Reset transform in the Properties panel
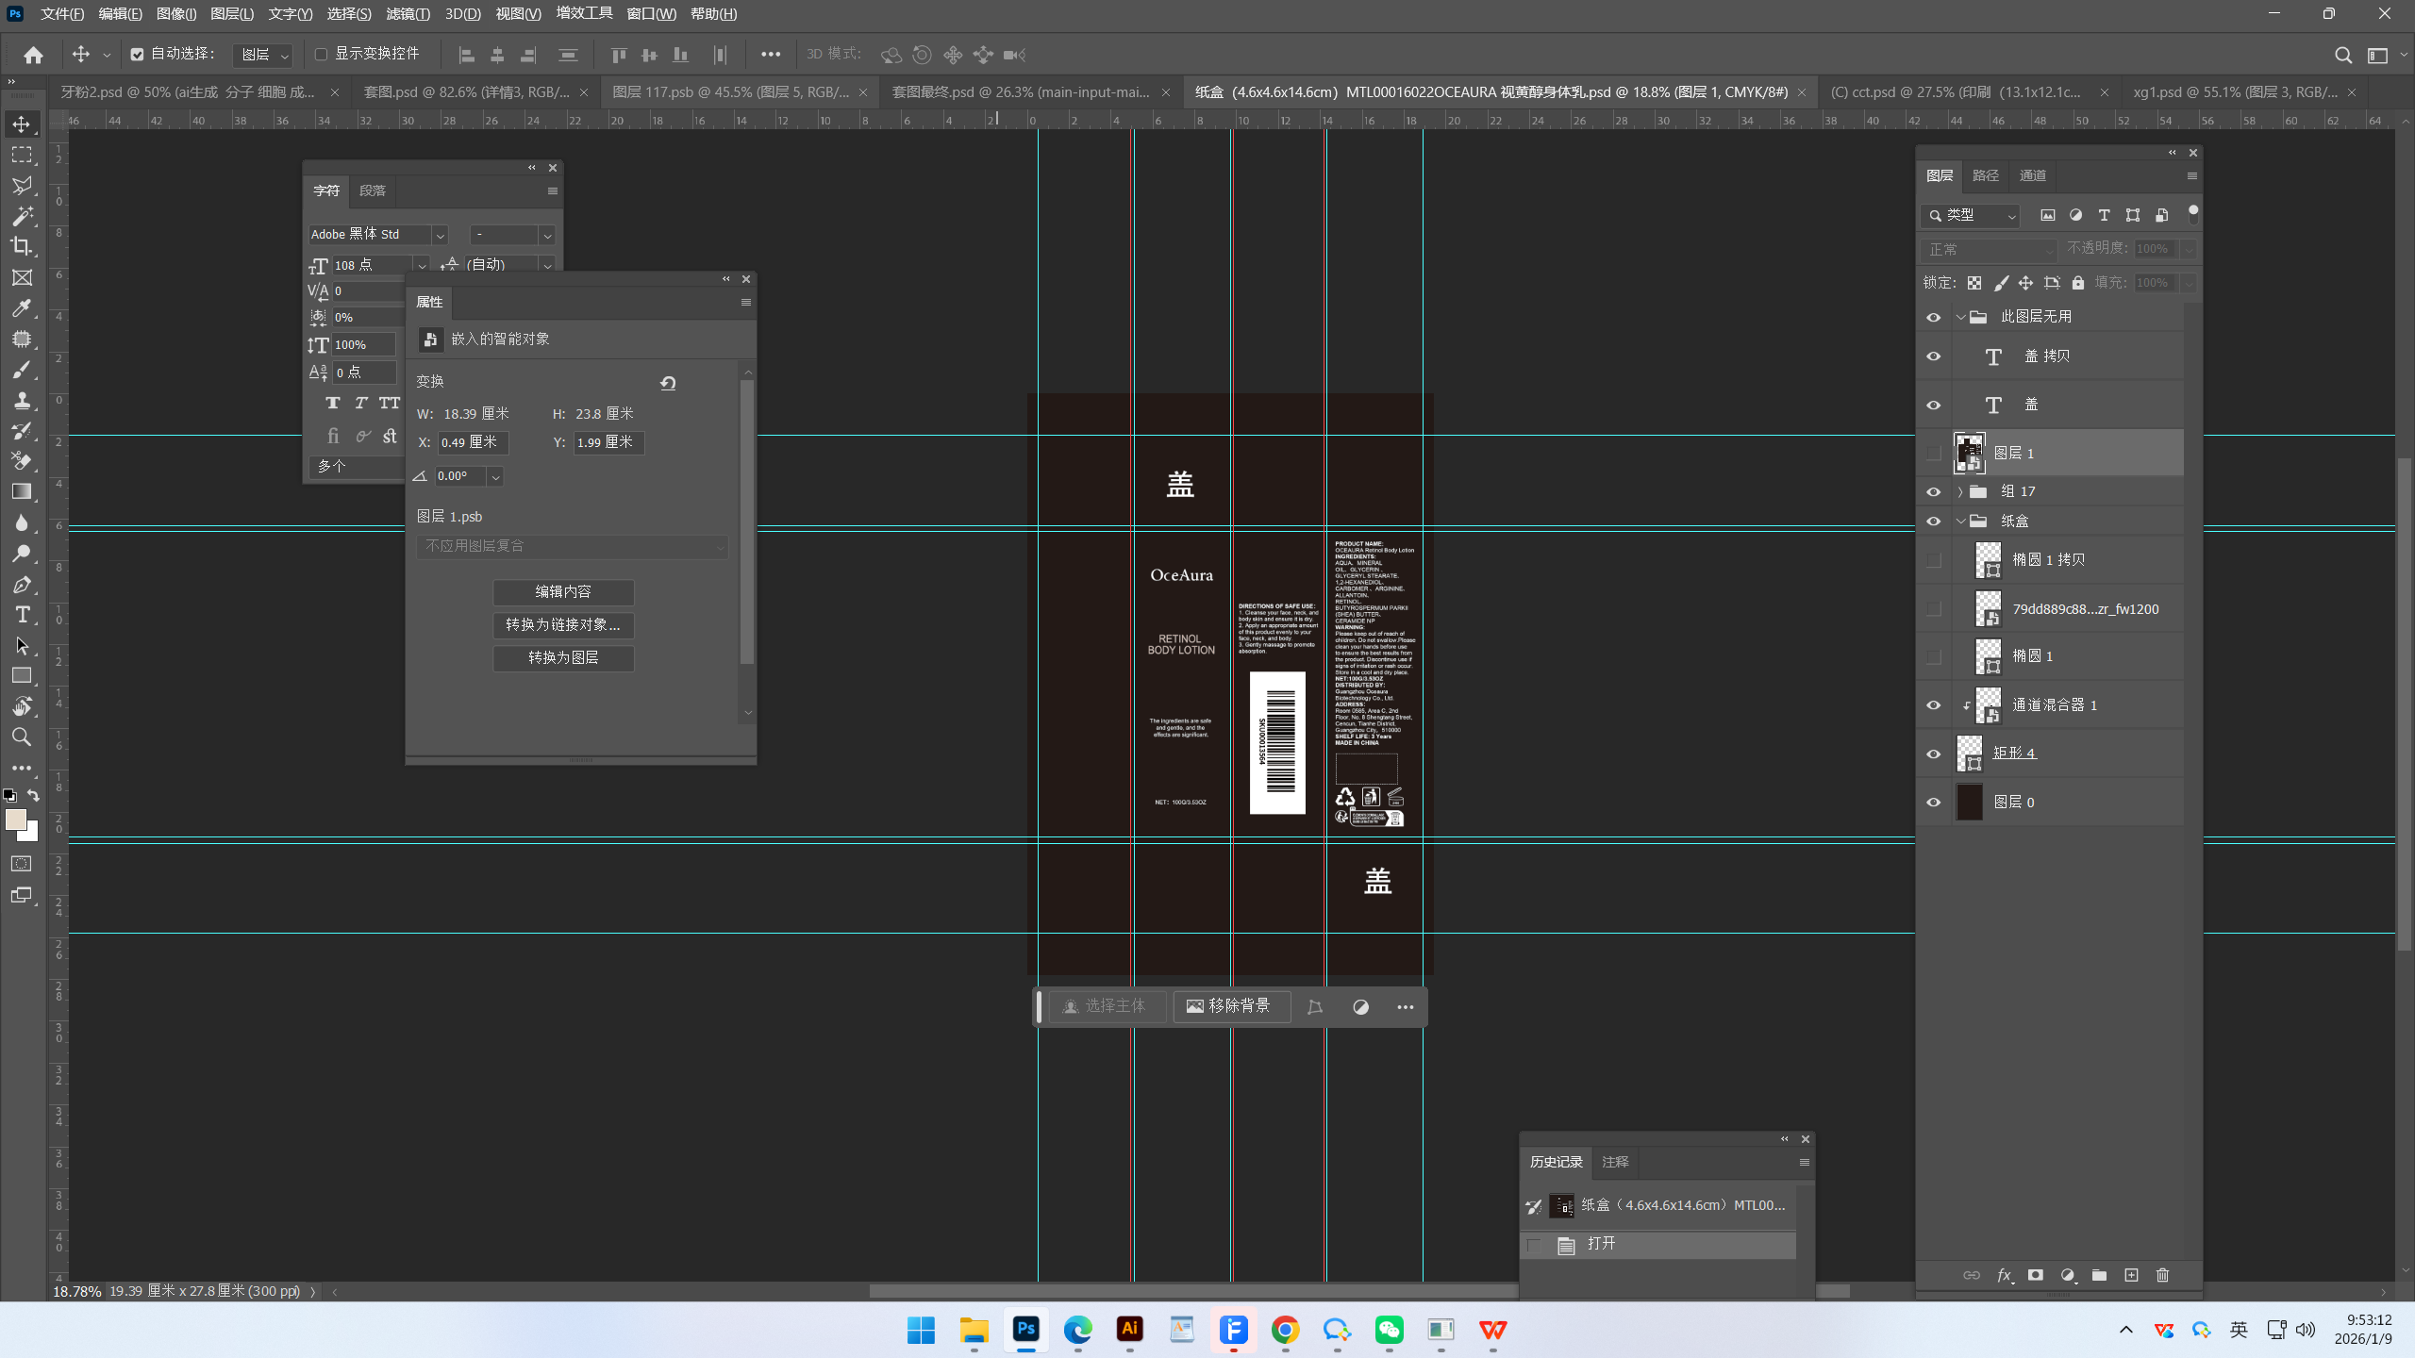The width and height of the screenshot is (2415, 1358). (668, 383)
